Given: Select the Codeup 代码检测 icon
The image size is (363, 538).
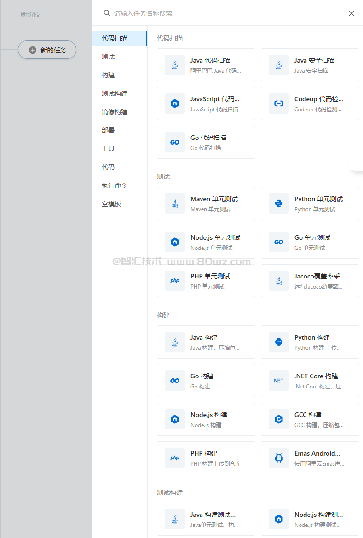Looking at the screenshot, I should click(279, 104).
